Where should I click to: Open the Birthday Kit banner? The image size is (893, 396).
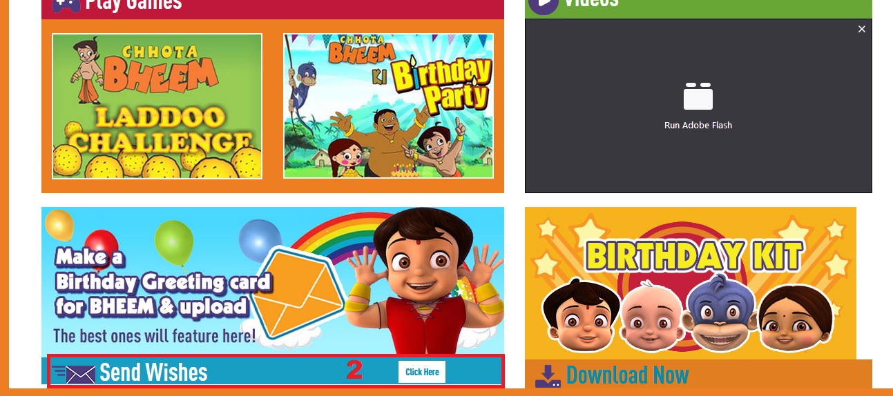point(691,283)
